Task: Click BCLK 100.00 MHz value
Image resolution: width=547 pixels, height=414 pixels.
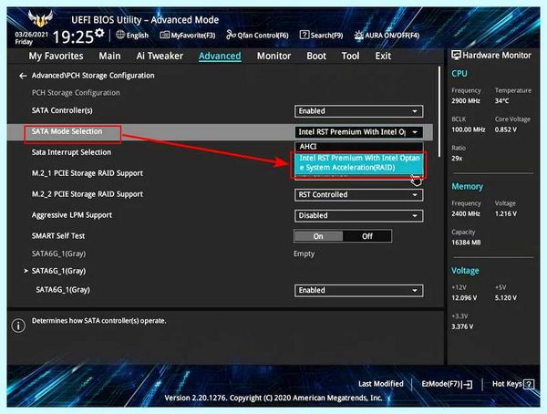Action: pos(469,129)
